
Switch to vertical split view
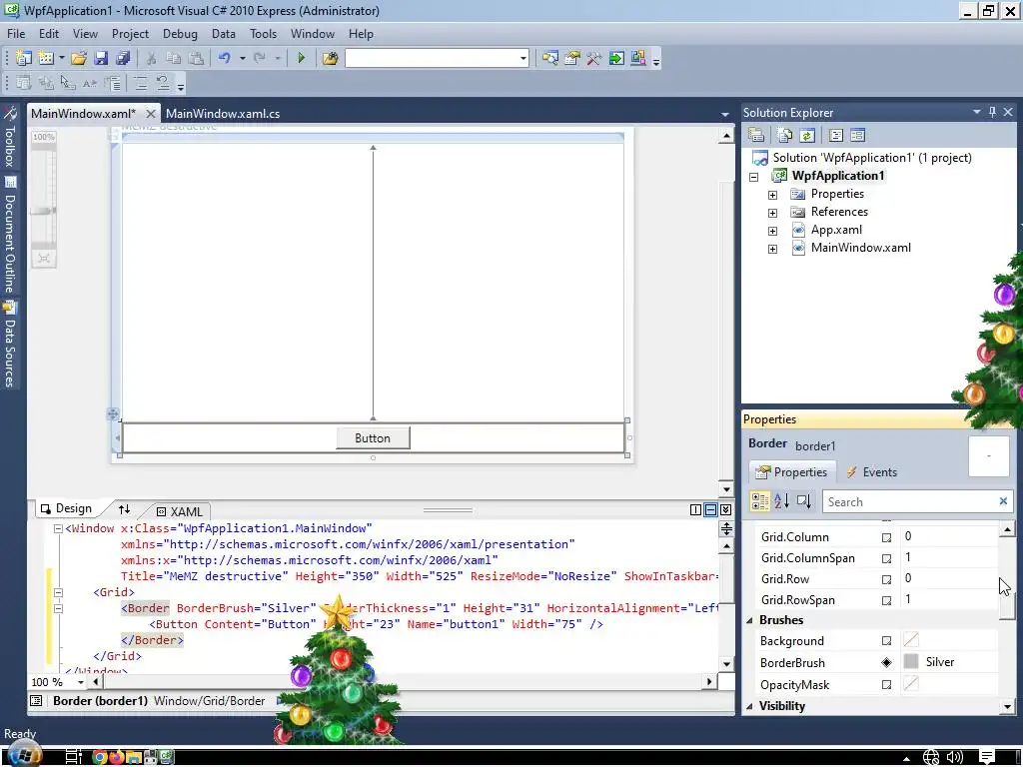[x=695, y=510]
